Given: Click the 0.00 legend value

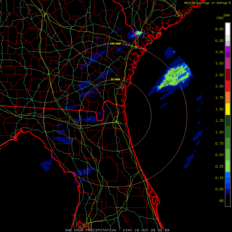Looking at the screenshot, I should click(x=219, y=189).
